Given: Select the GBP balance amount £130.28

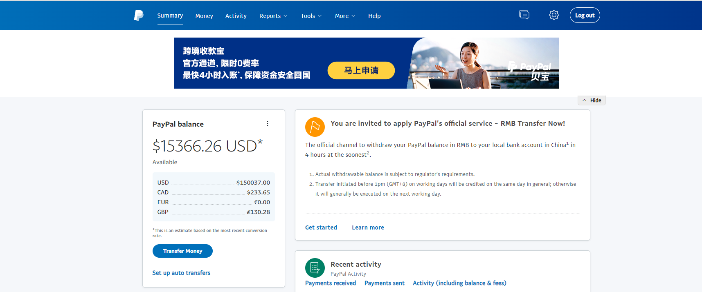Looking at the screenshot, I should pos(259,212).
